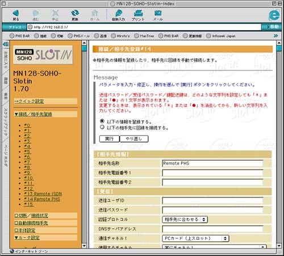Click the window collapse box in title bar
Screen dimensions: 284x256
[280, 3]
